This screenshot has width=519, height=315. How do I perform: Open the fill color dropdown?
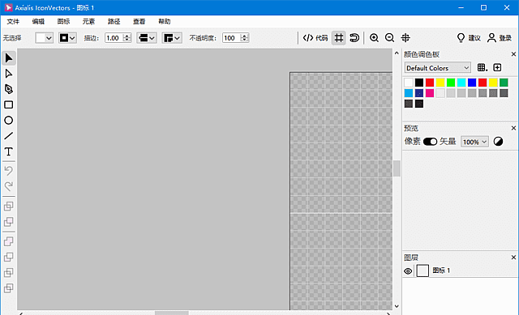click(x=44, y=38)
